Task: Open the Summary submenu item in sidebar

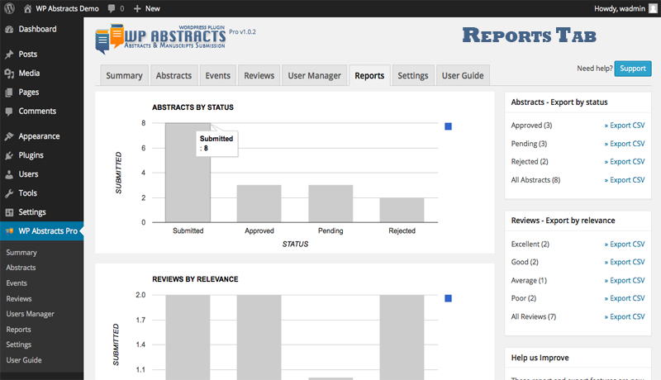Action: [x=21, y=252]
